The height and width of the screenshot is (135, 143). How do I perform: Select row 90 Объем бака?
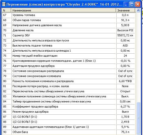[x=68, y=132]
